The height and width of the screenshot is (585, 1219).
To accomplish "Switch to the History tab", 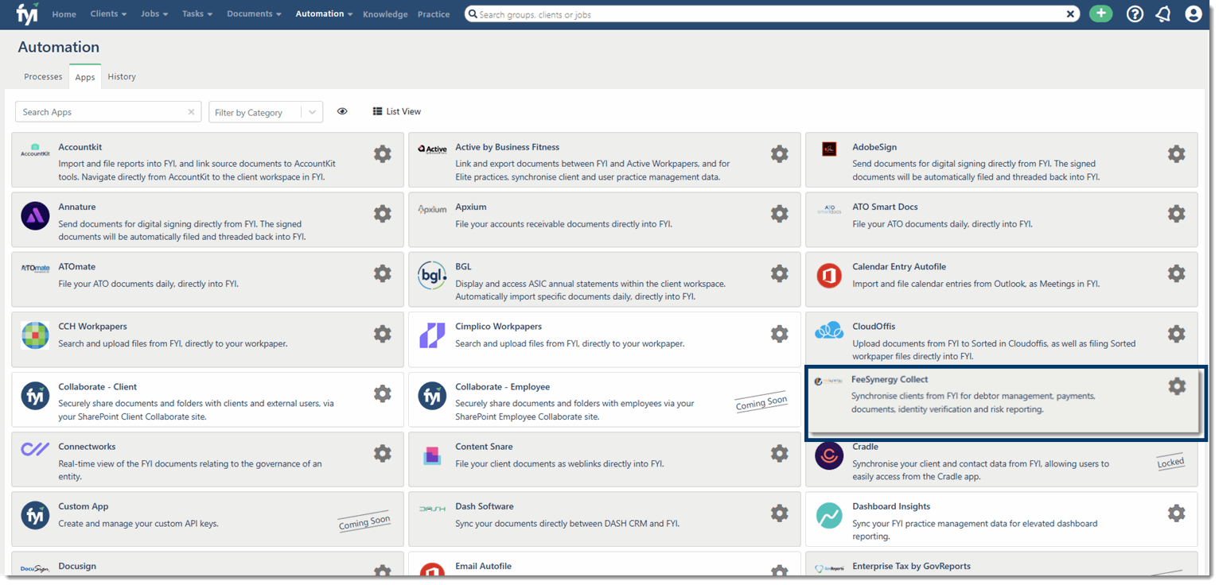I will pos(122,76).
